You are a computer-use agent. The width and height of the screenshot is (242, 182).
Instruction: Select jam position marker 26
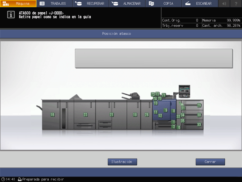[x=147, y=115]
